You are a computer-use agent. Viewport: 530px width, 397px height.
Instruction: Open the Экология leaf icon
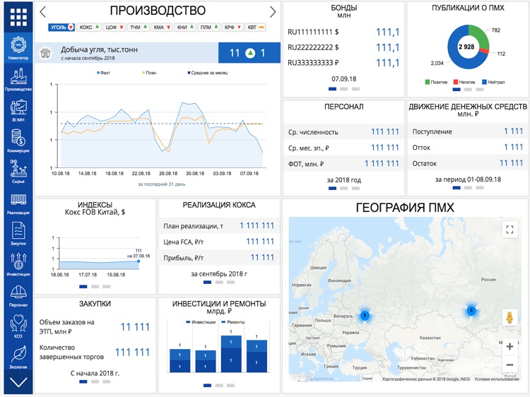(x=18, y=354)
